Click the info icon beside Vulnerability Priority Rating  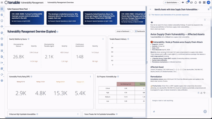tap(31, 76)
